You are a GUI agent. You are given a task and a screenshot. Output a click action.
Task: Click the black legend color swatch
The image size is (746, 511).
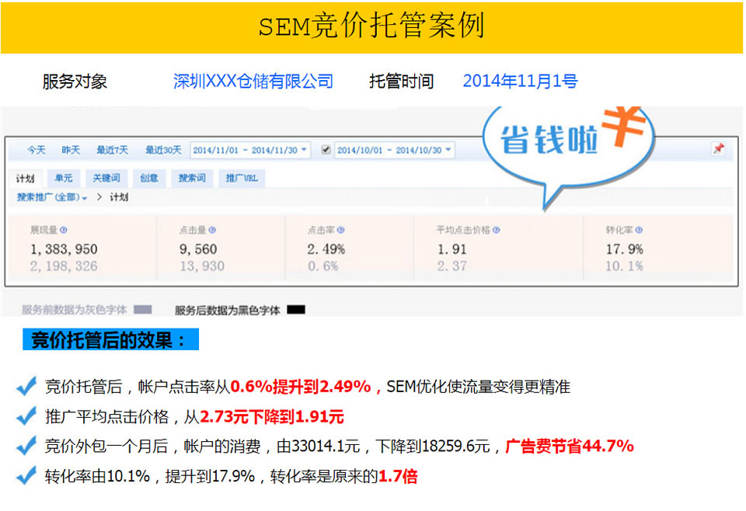[x=295, y=310]
